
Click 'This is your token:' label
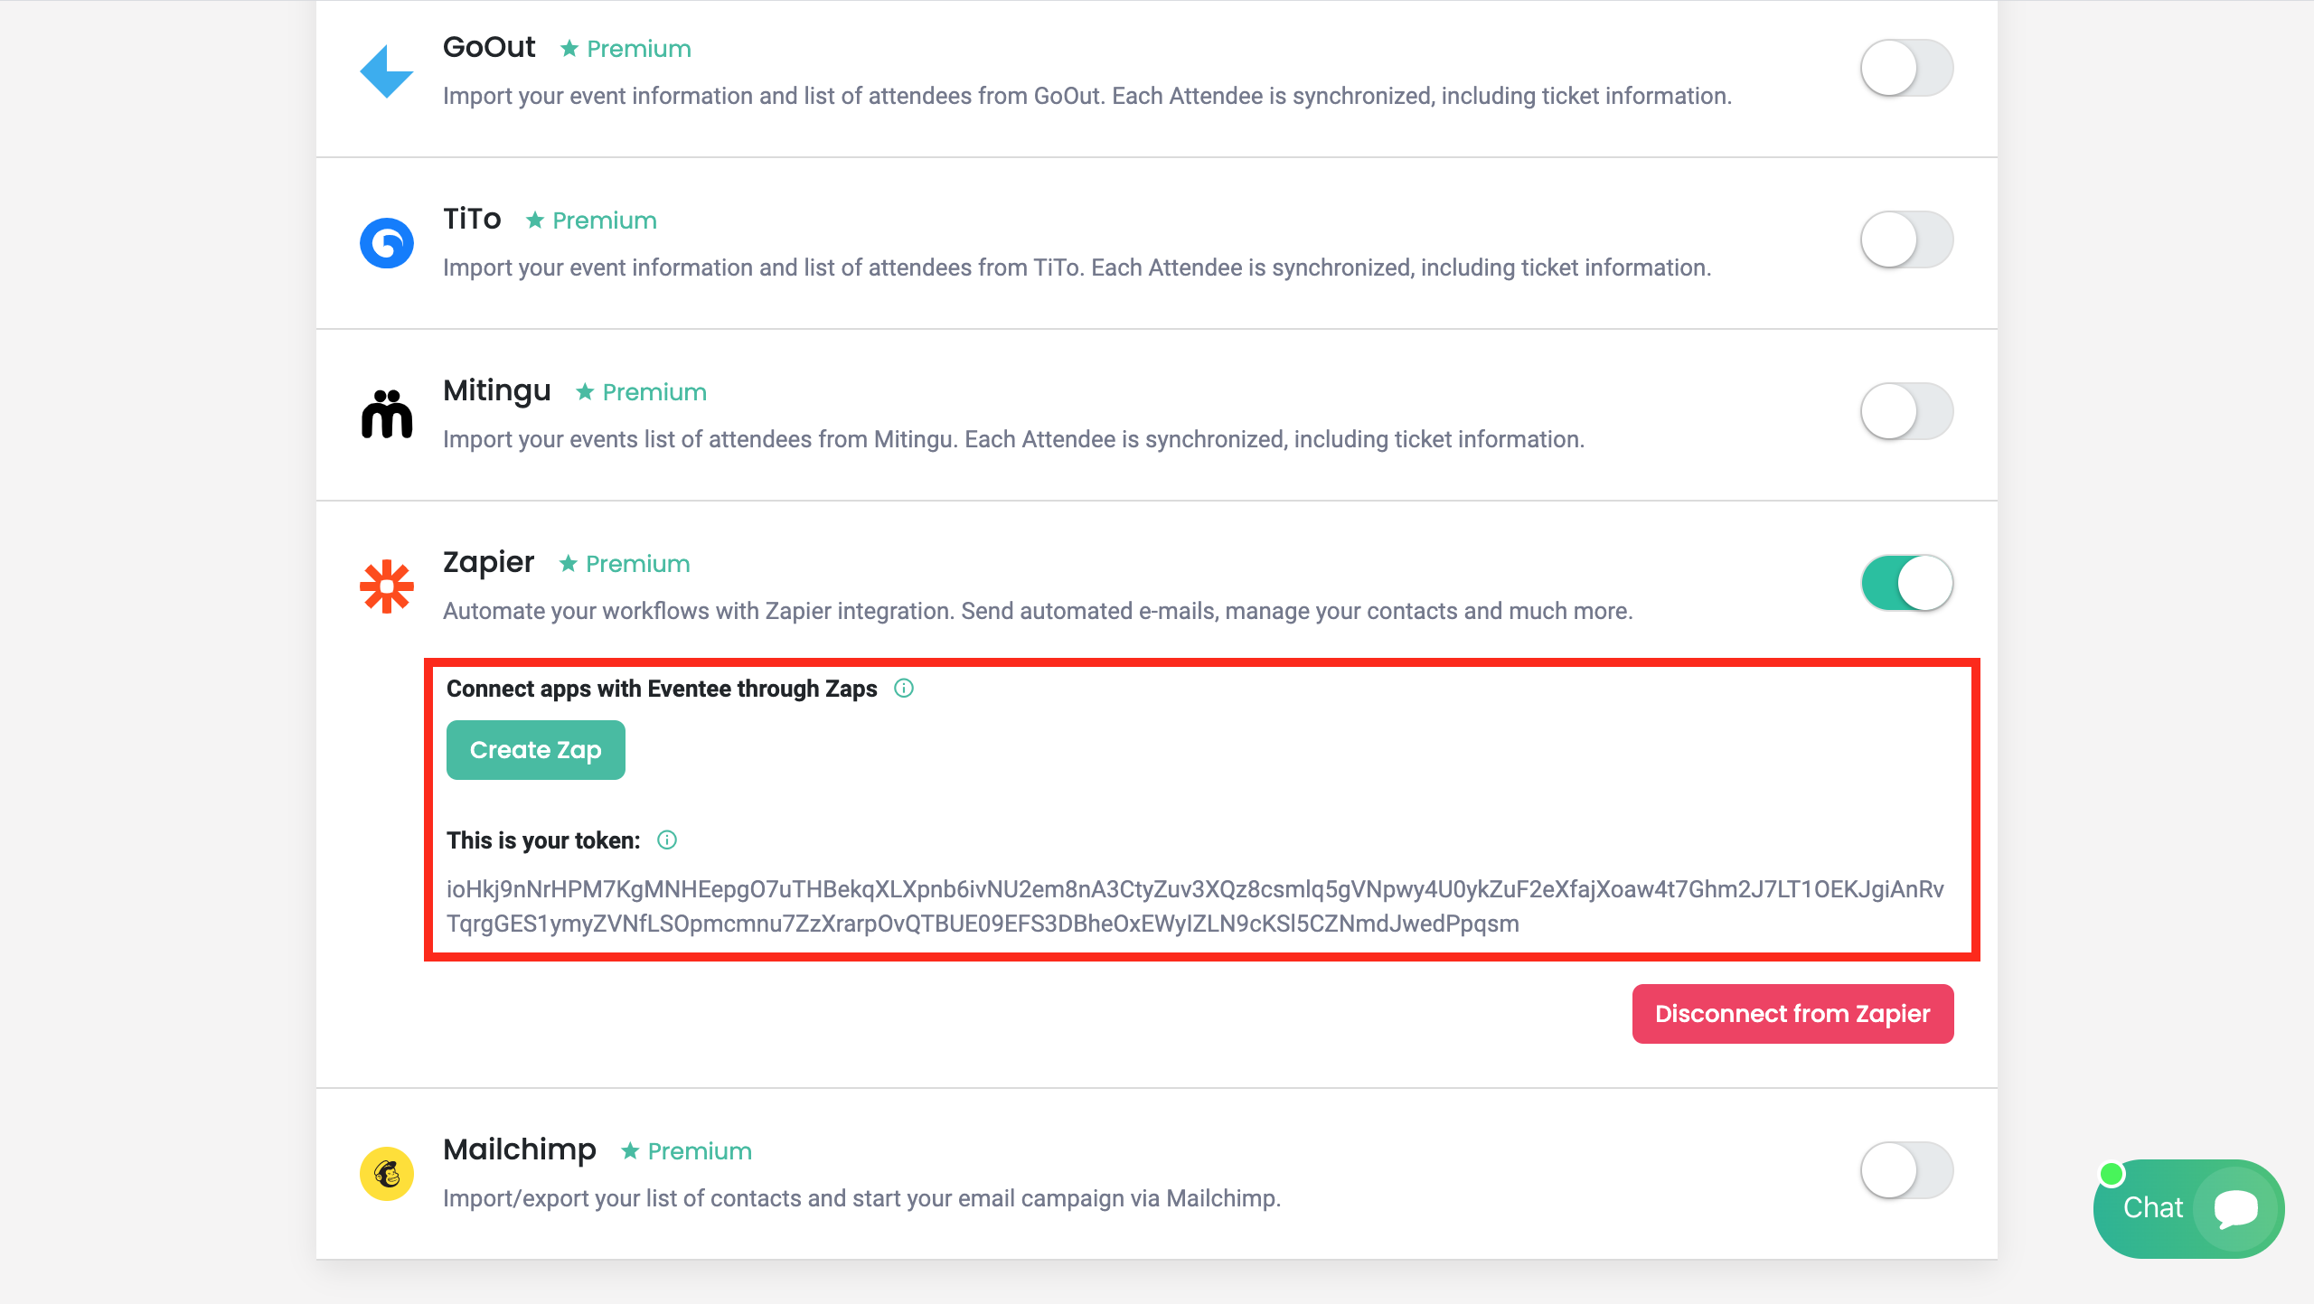tap(543, 840)
